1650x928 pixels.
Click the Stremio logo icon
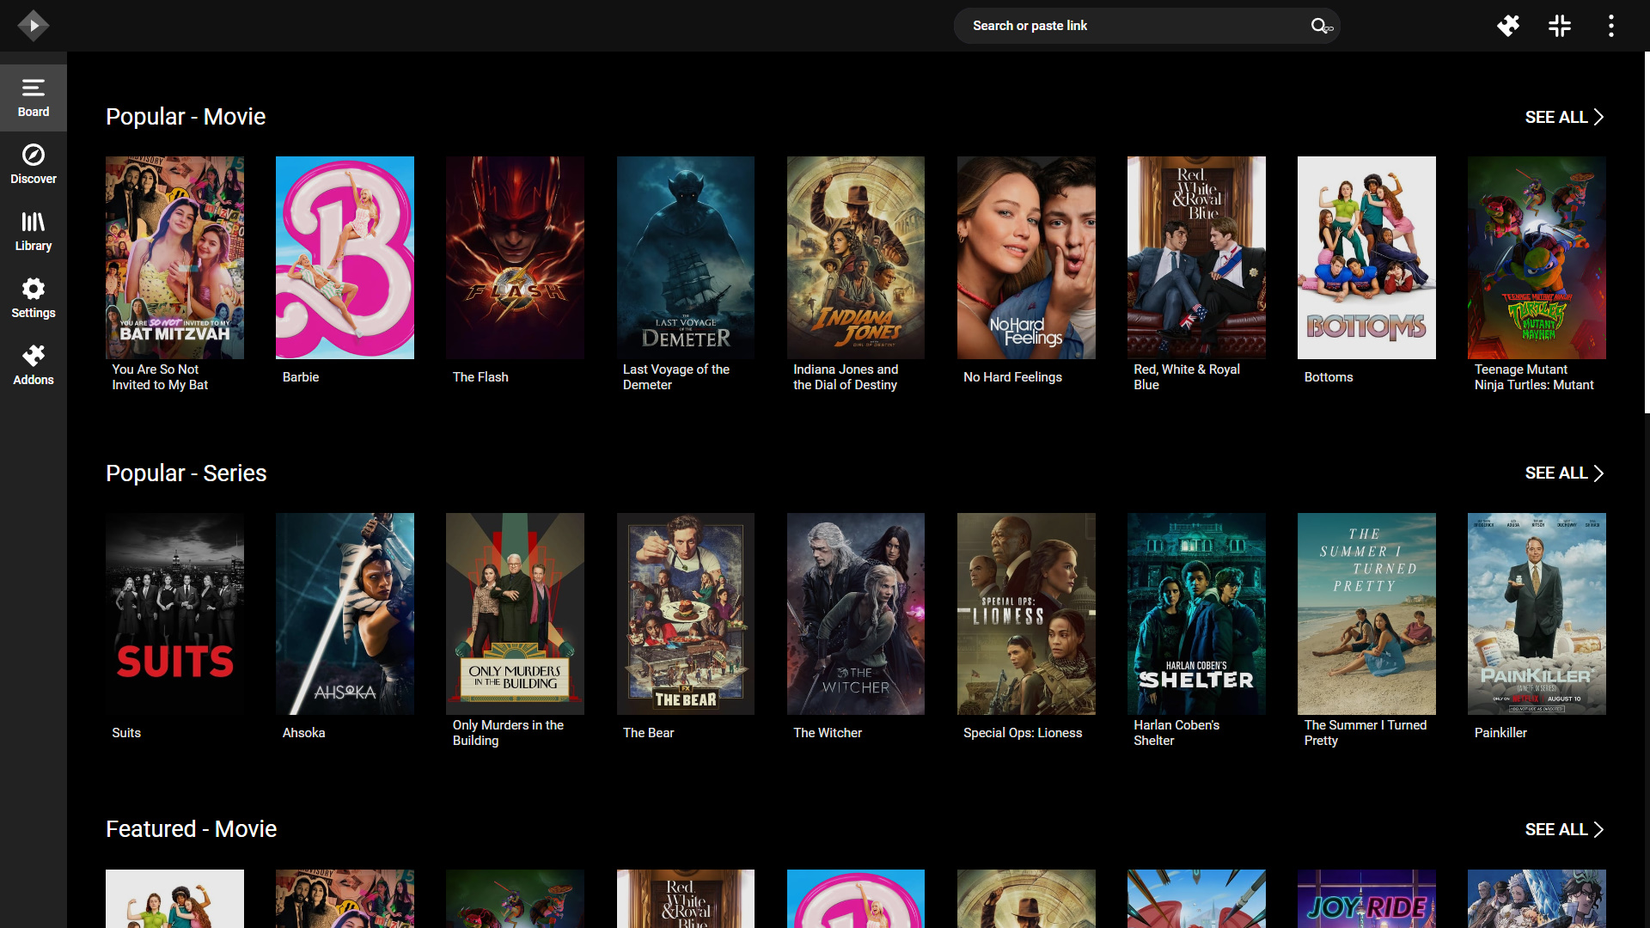(33, 26)
